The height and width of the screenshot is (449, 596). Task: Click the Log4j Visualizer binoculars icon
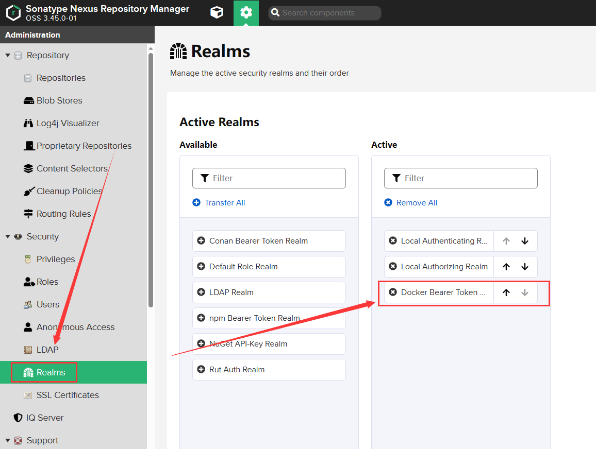pos(28,123)
